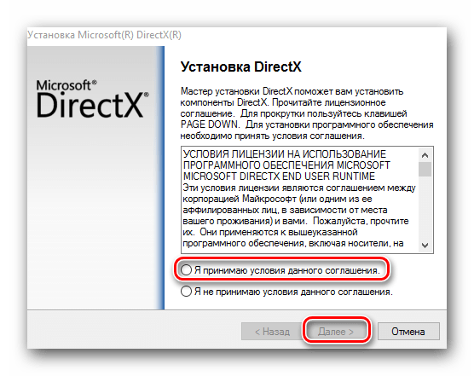This screenshot has height=376, width=474.
Task: Click the 'Я не принимаю условия данного соглашения' label
Action: [293, 292]
